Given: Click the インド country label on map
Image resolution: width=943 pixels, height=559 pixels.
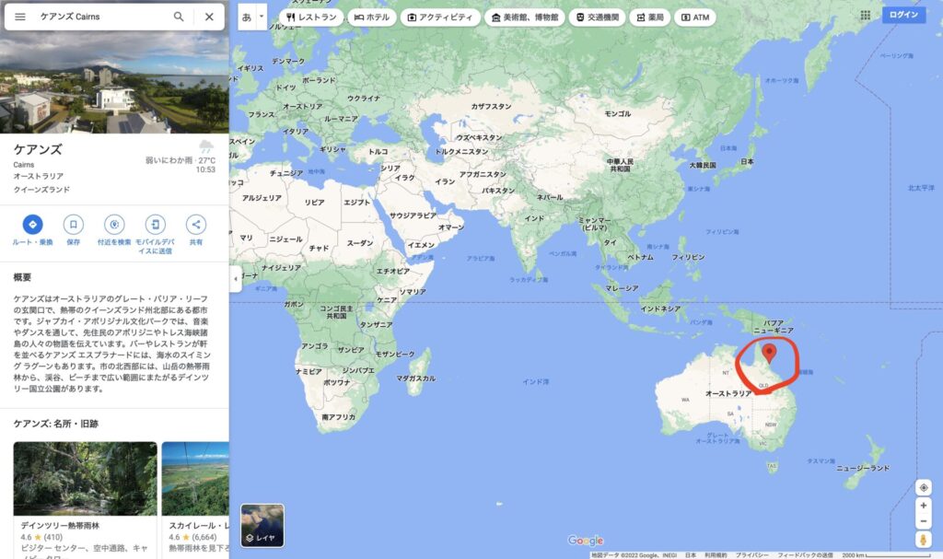Looking at the screenshot, I should (534, 218).
